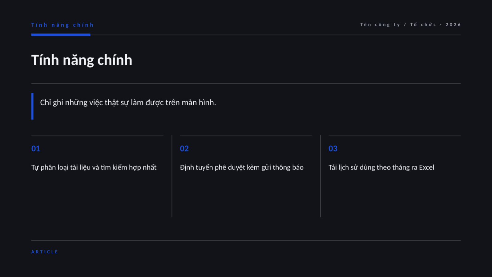Select the quote 'Chỉ ghi những việc thật sự làm được'
The image size is (492, 277).
pyautogui.click(x=128, y=103)
